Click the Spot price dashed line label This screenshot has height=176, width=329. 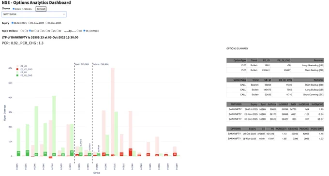[82, 64]
